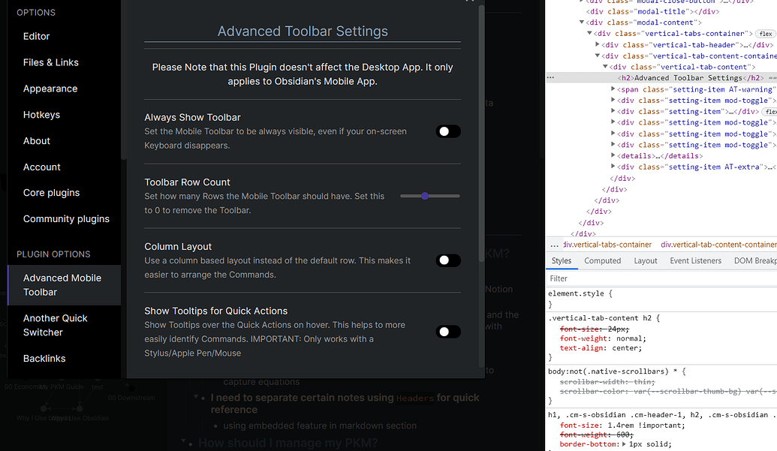Expand the setting-item AT-warning span node
This screenshot has width=777, height=451.
615,89
